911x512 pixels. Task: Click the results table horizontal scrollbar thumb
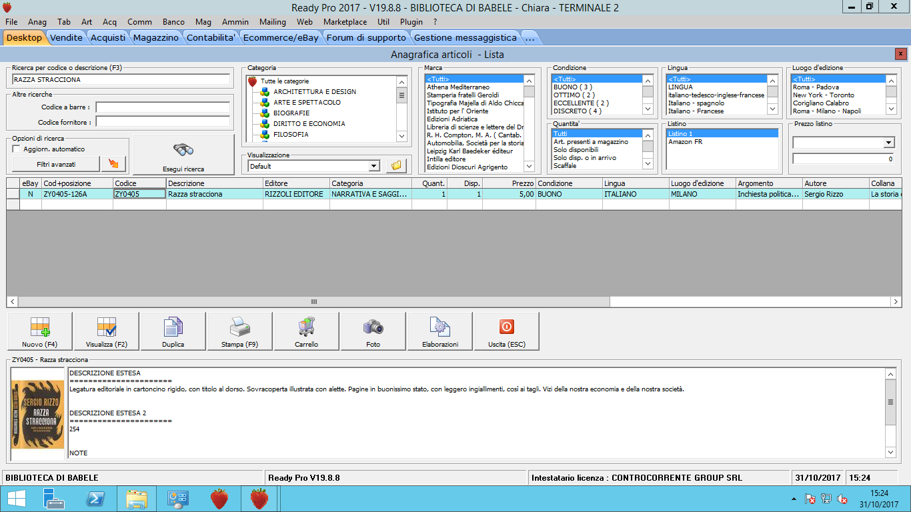(313, 302)
